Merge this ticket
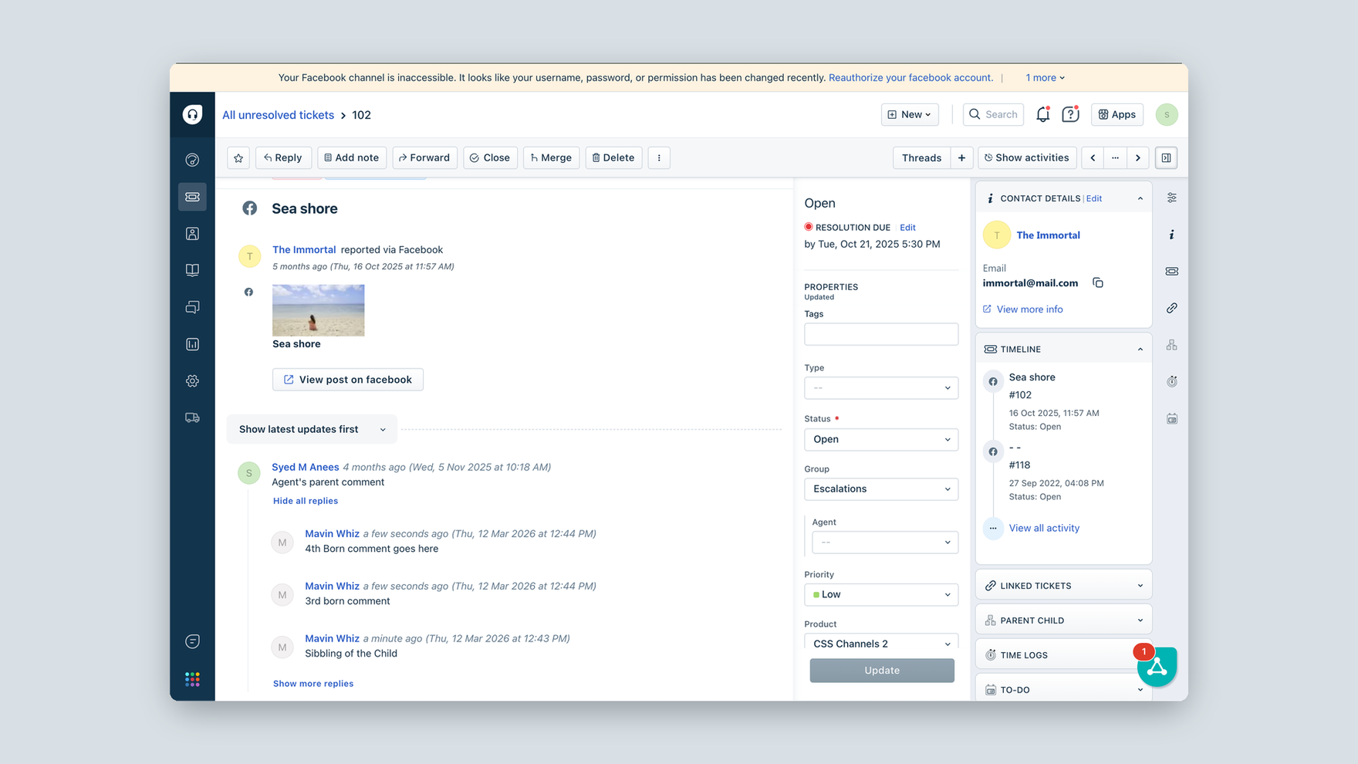This screenshot has width=1358, height=764. 551,157
